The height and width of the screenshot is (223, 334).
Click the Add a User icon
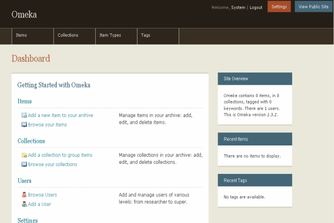(x=24, y=204)
